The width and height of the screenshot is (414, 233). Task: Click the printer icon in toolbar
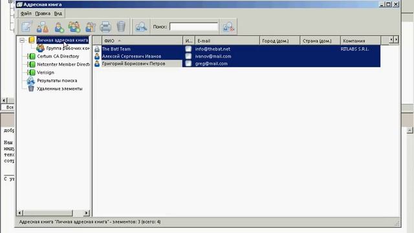pyautogui.click(x=105, y=27)
